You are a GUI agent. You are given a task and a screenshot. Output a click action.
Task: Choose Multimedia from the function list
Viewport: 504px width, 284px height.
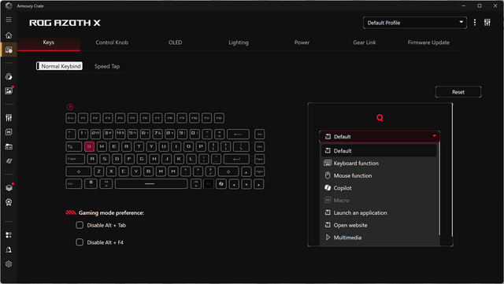pos(380,238)
